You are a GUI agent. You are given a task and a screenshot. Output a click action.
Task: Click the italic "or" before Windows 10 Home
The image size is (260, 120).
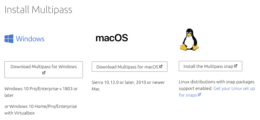6,106
